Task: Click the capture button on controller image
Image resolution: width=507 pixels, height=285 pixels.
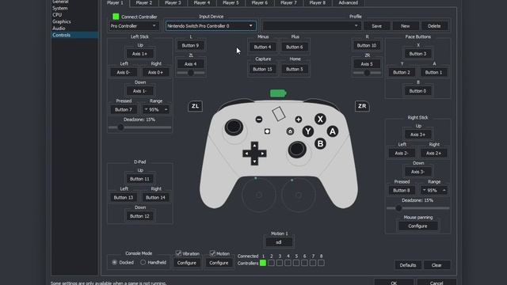Action: pyautogui.click(x=267, y=131)
